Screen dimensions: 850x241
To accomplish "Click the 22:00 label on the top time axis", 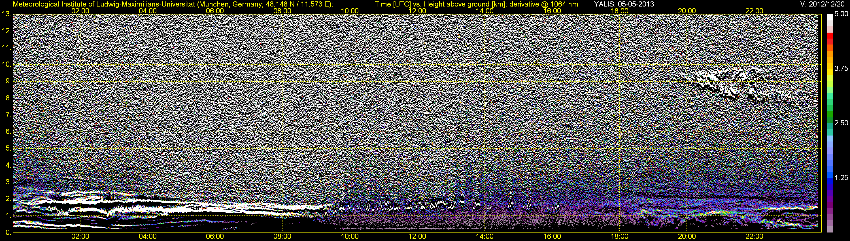I will coord(754,11).
